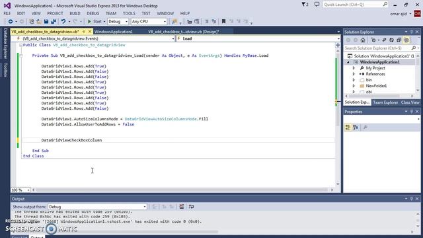The width and height of the screenshot is (423, 238).
Task: Open the Debug configuration dropdown
Action: (x=118, y=21)
